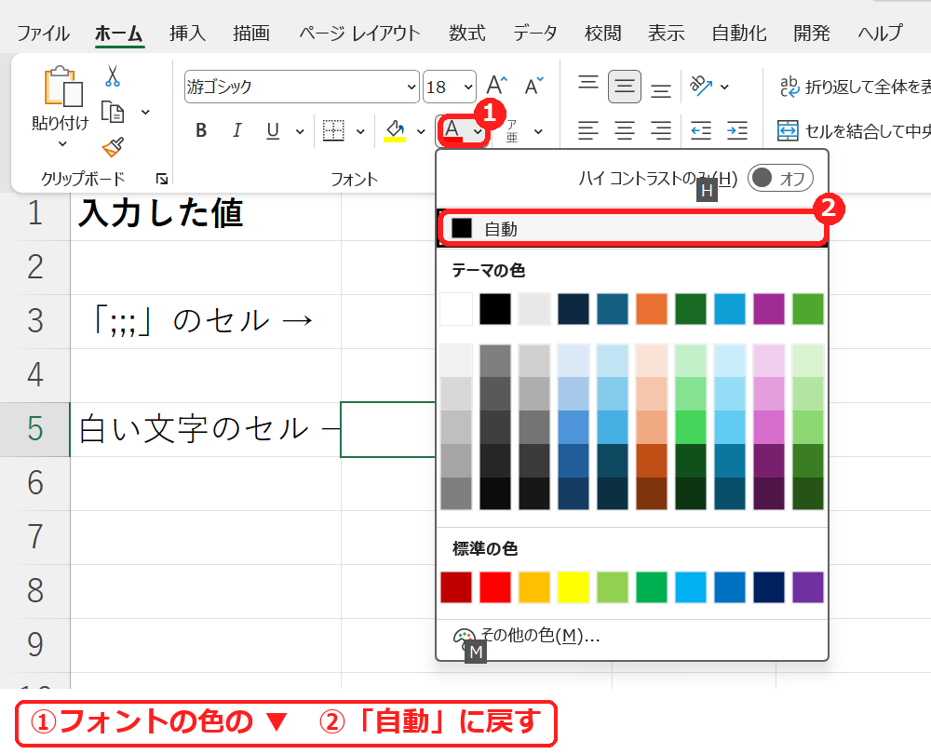Image resolution: width=931 pixels, height=754 pixels.
Task: Select cell with 「;;;」のセル text
Action: [206, 321]
